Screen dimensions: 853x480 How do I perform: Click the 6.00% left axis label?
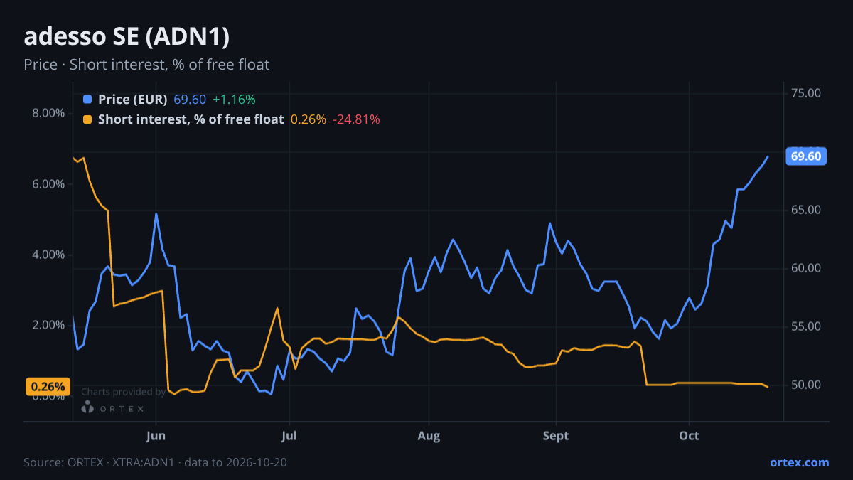pyautogui.click(x=49, y=184)
